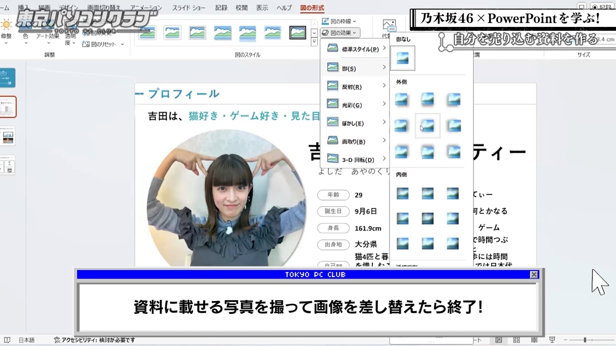Viewport: 616px width, 346px height.
Task: Select the third slide thumbnail in panel
Action: (x=8, y=135)
